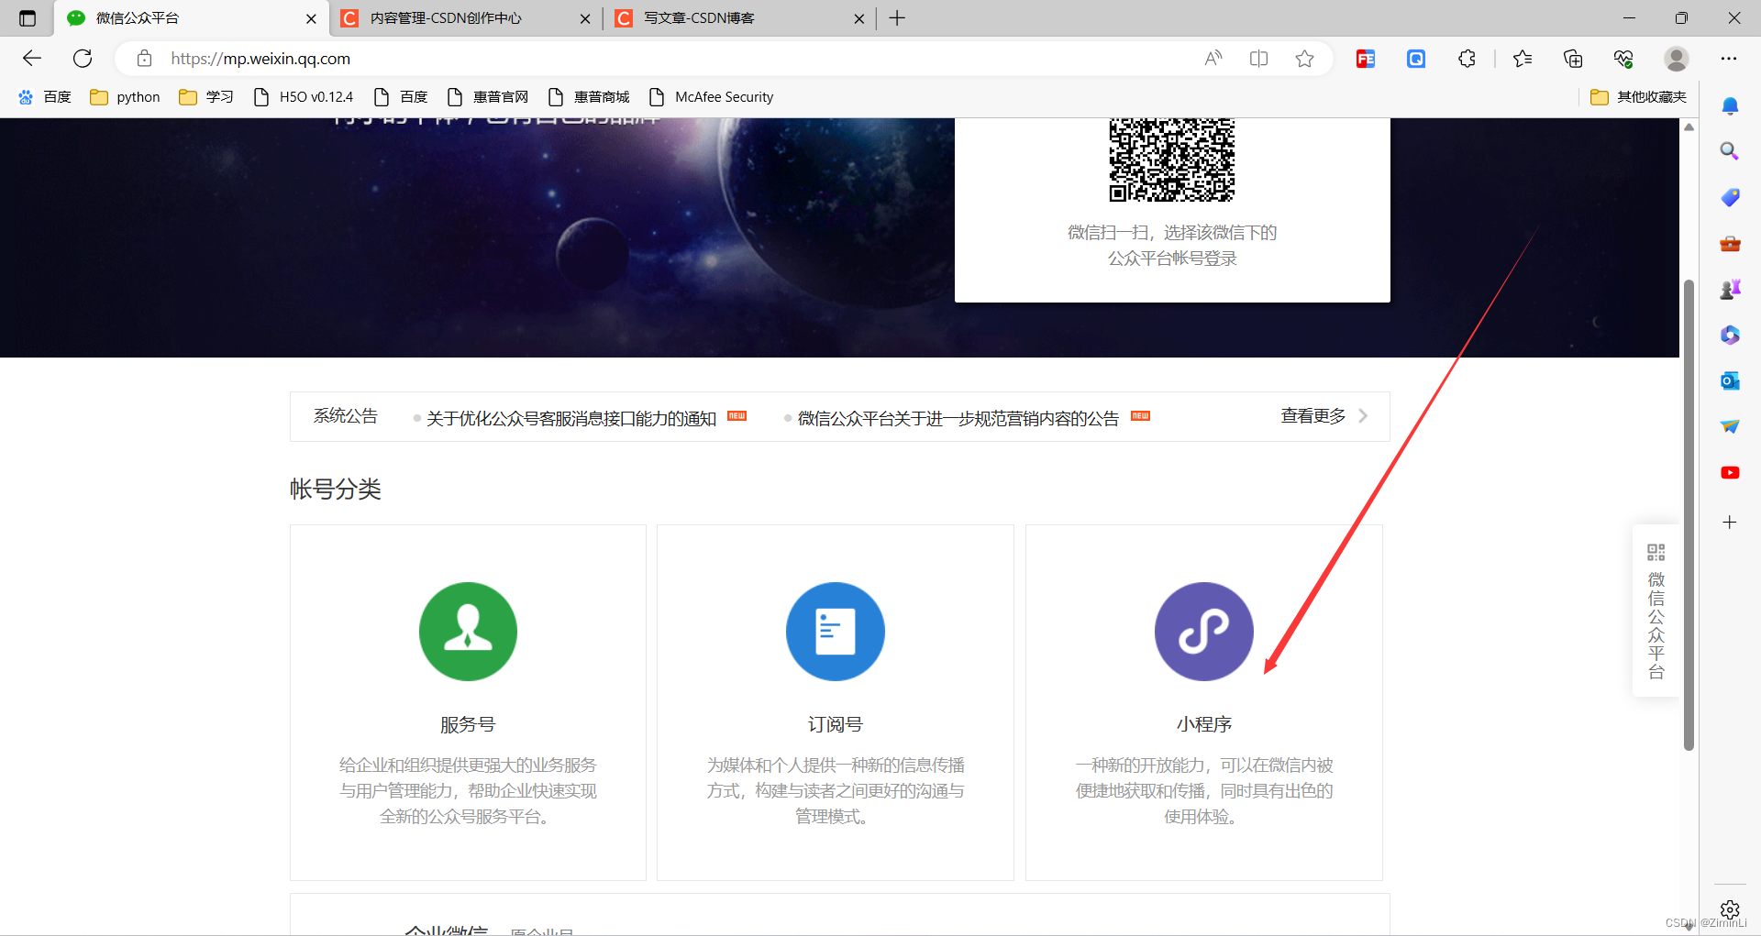Click the browser back arrow
Screen dimensions: 1761x936
pyautogui.click(x=32, y=59)
